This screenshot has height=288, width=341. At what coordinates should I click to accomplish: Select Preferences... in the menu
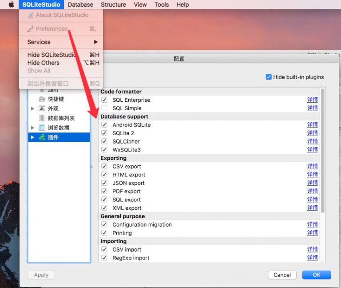[61, 29]
